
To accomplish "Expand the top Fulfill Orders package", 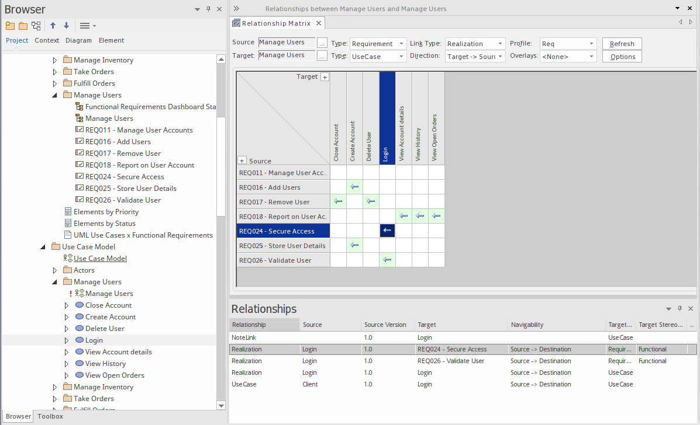I will (54, 83).
